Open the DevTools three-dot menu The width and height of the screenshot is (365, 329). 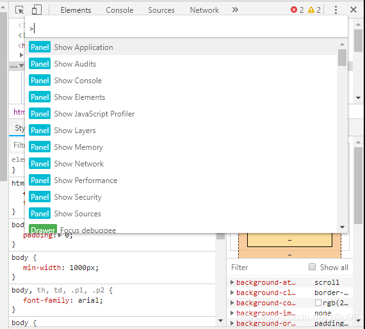point(336,10)
